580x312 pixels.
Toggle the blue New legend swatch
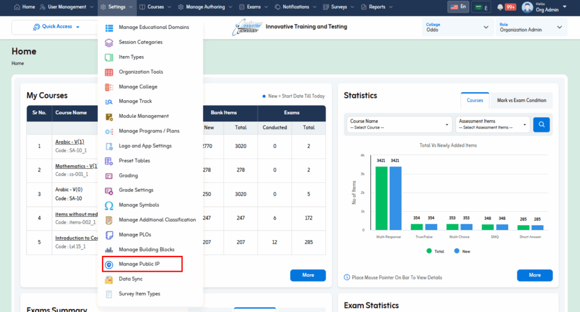click(x=457, y=250)
